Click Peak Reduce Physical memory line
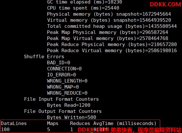Viewport: 182px width, 133px height. (112, 44)
